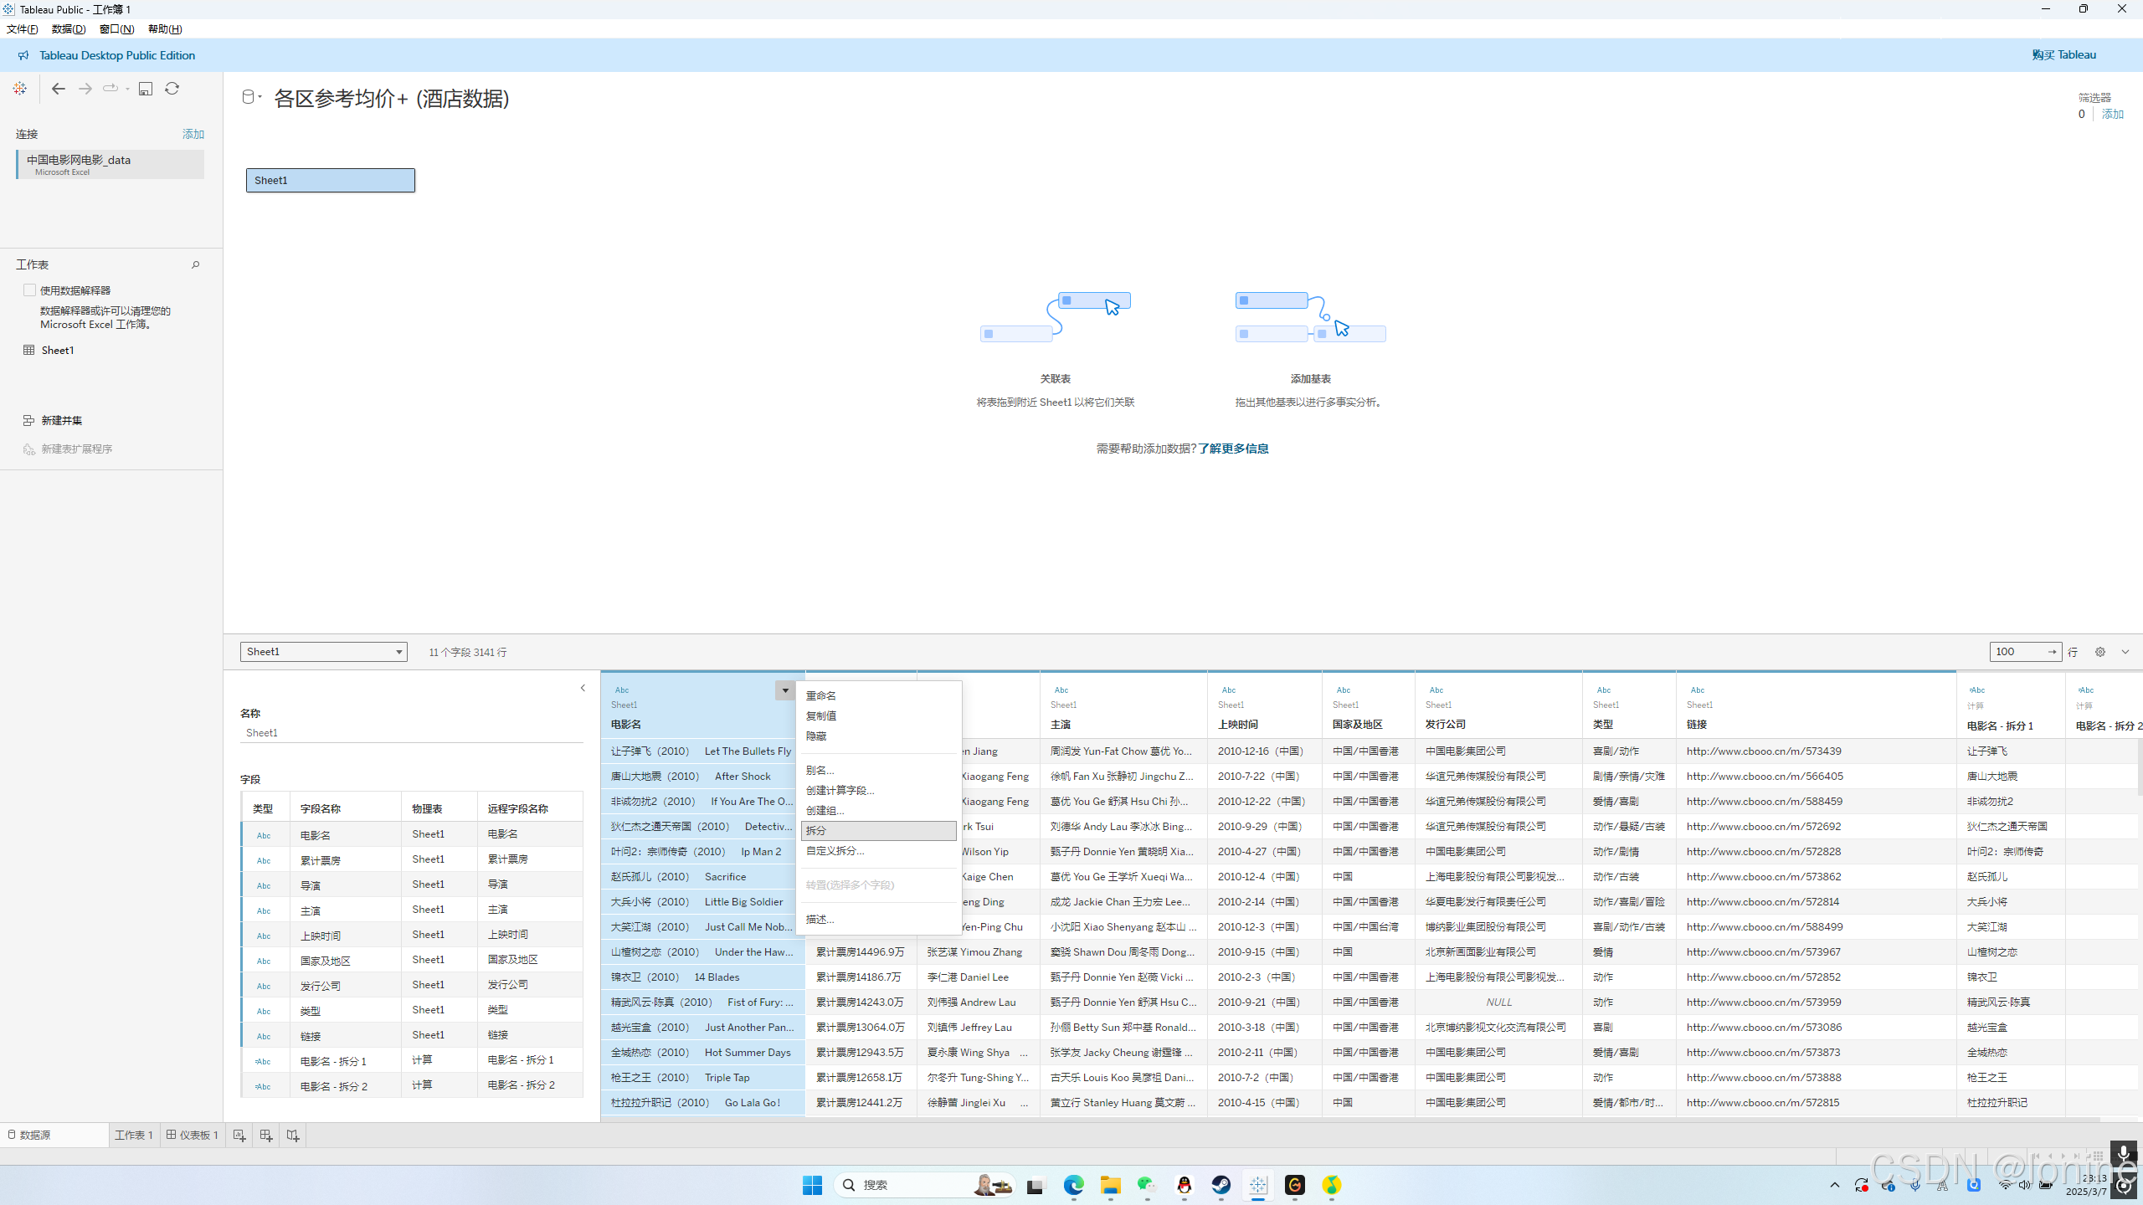Click the new dashboard tab icon
2143x1205 pixels.
pyautogui.click(x=266, y=1136)
